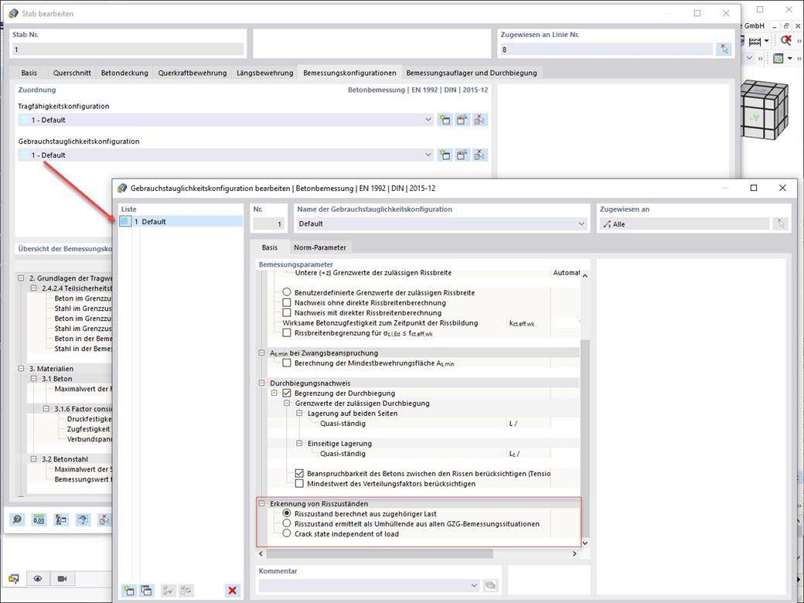Switch to Querkraftbewehrung tab
Image resolution: width=804 pixels, height=603 pixels.
coord(192,73)
